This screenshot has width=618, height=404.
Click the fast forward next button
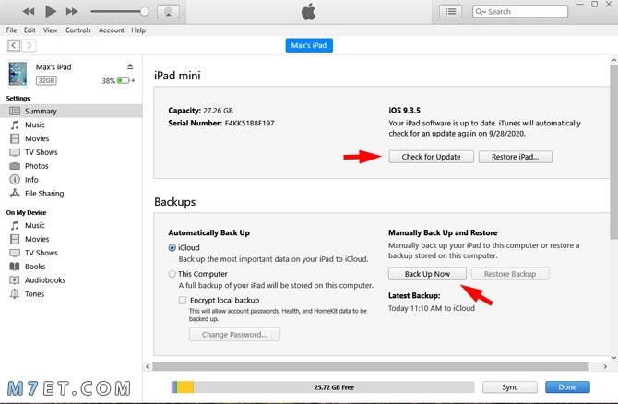72,11
